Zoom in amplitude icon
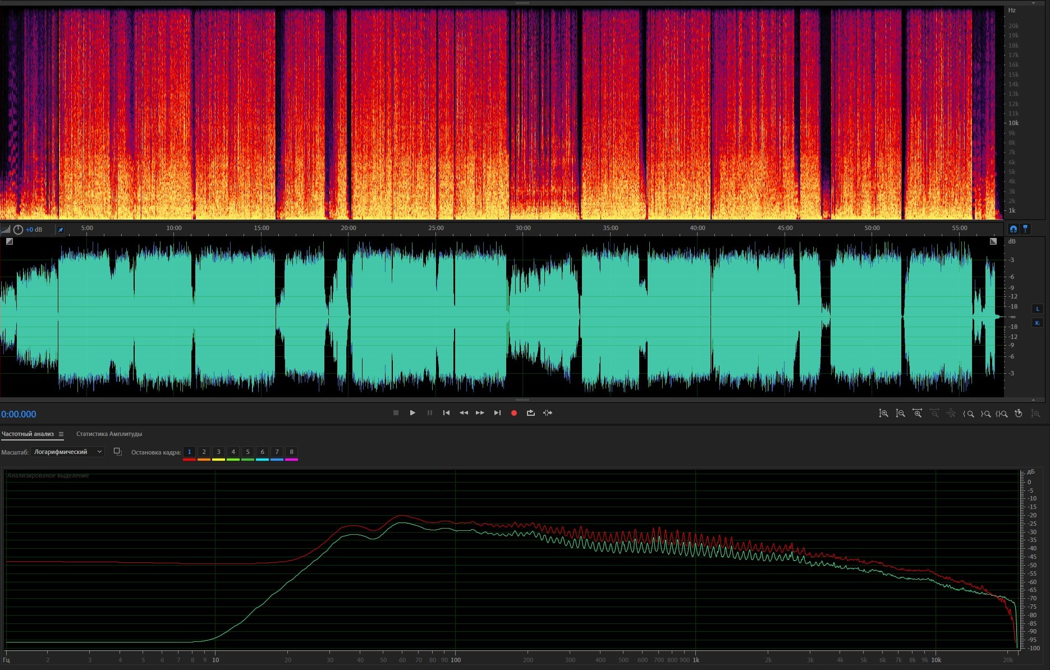The image size is (1050, 670). [x=883, y=414]
